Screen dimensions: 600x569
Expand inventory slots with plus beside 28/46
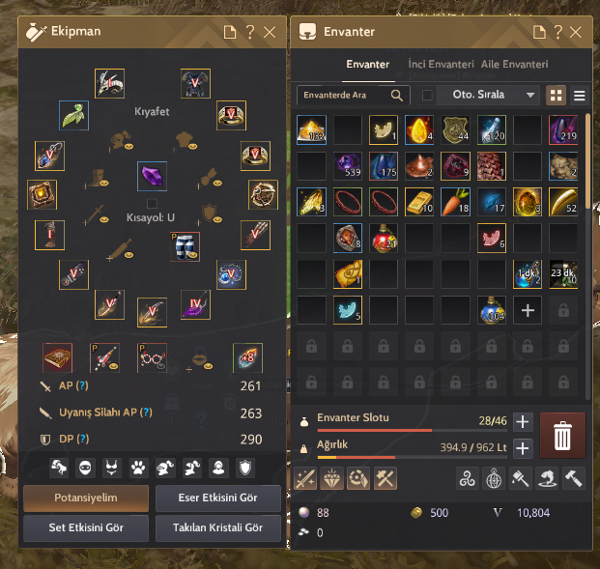(x=523, y=422)
